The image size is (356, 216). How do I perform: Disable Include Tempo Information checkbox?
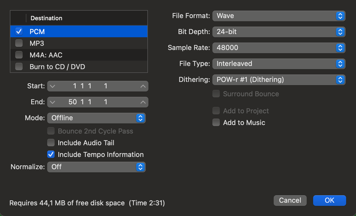51,155
